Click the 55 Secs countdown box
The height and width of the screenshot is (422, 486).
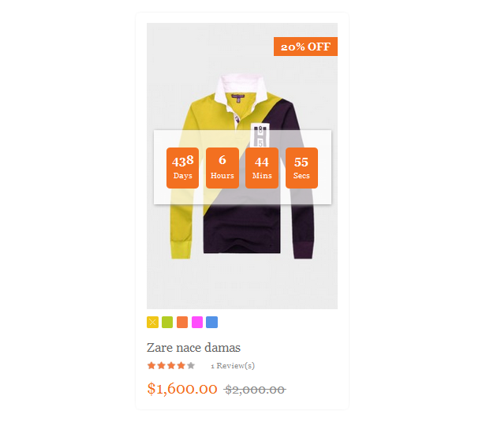coord(301,168)
